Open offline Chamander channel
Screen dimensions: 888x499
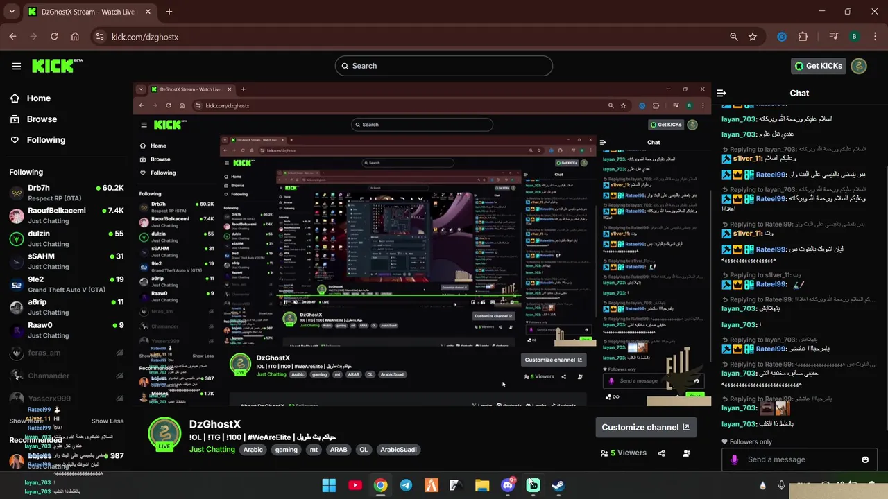point(66,376)
